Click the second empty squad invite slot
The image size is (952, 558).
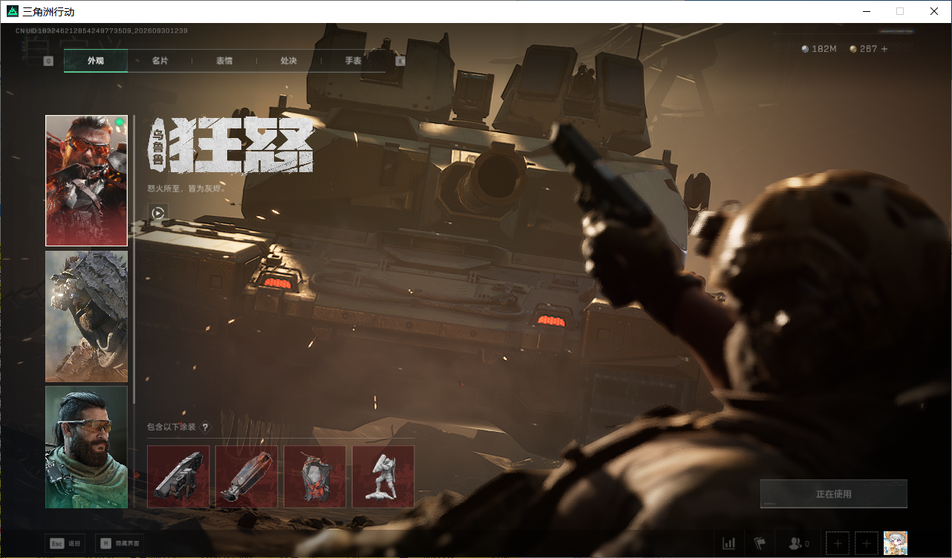(x=867, y=544)
